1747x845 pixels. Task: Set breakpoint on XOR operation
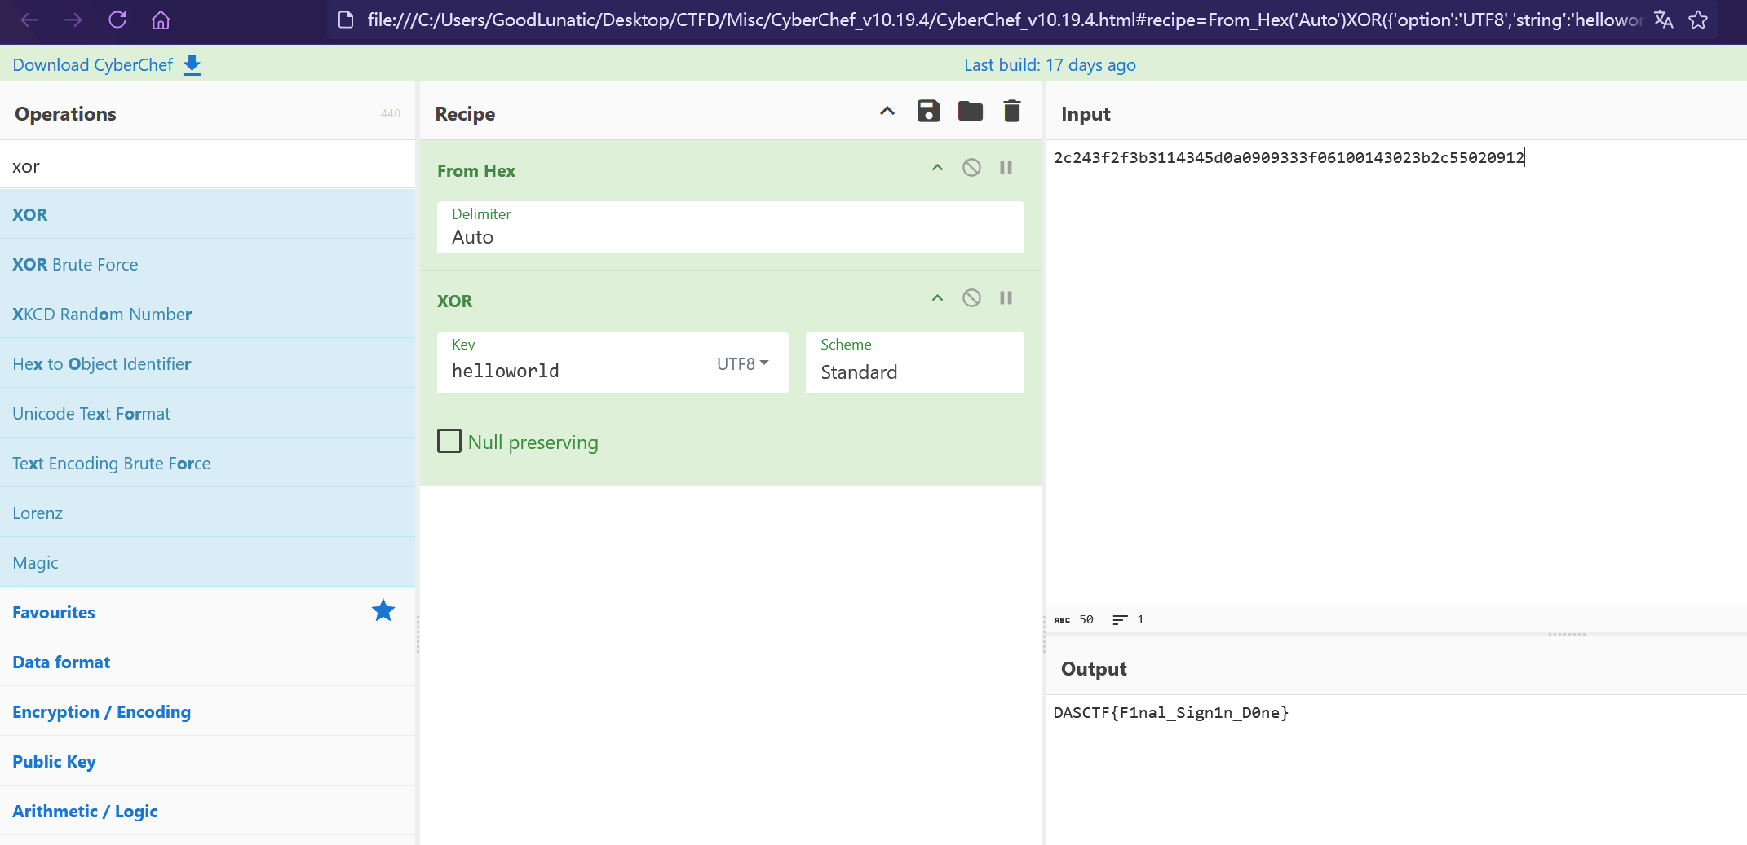point(1006,298)
